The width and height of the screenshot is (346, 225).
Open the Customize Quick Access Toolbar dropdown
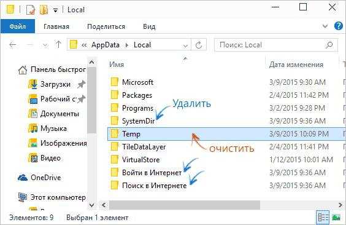coord(55,10)
